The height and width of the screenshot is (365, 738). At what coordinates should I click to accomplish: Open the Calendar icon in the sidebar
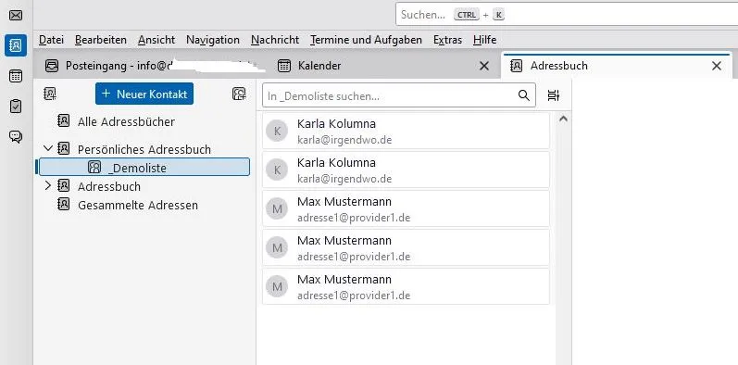coord(16,76)
